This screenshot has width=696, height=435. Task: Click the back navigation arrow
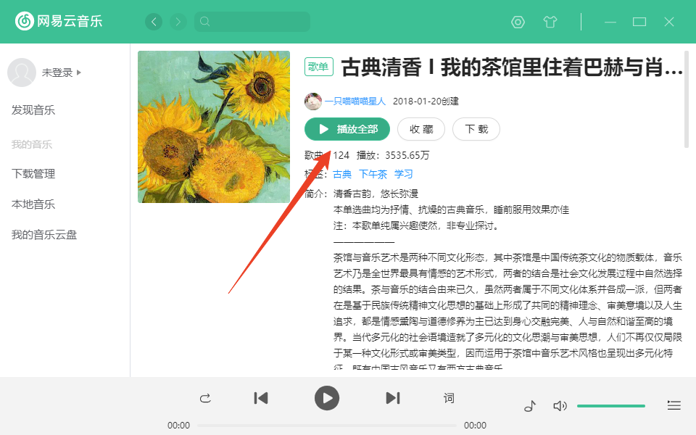pyautogui.click(x=153, y=22)
